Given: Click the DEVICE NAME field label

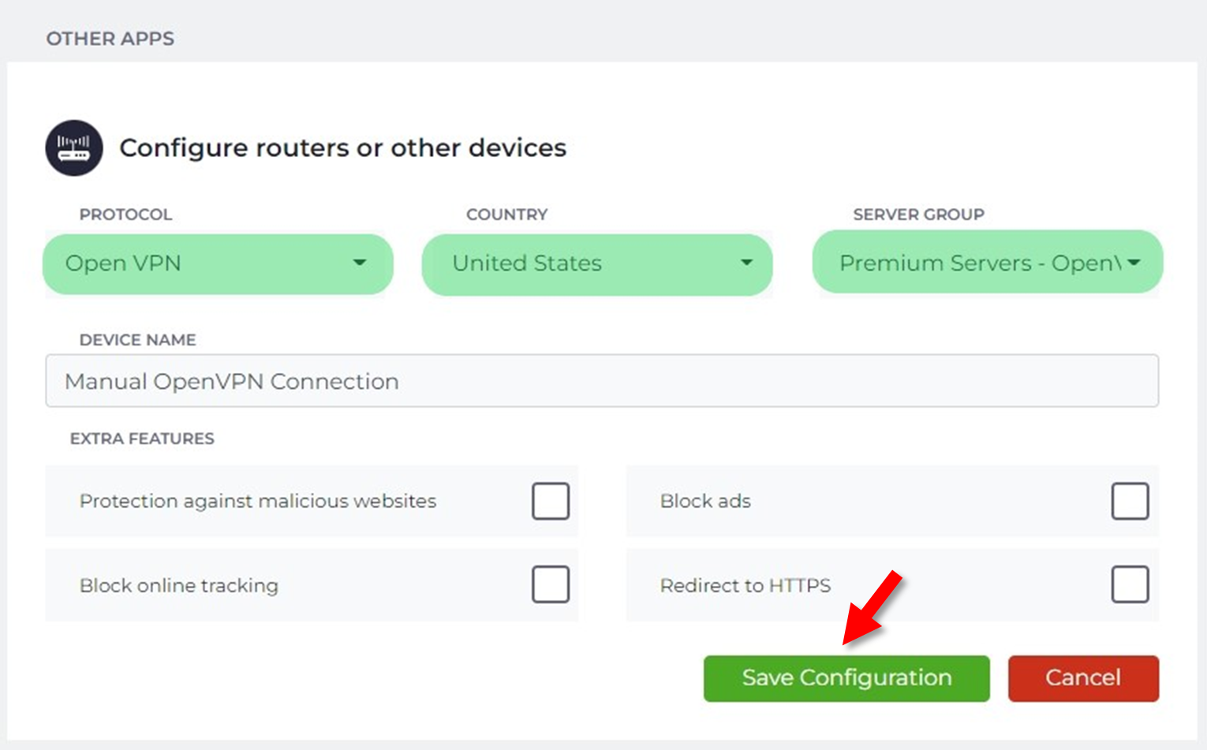Looking at the screenshot, I should 137,340.
